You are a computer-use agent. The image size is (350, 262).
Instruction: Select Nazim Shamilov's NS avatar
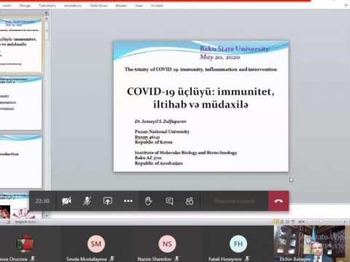[x=167, y=244]
